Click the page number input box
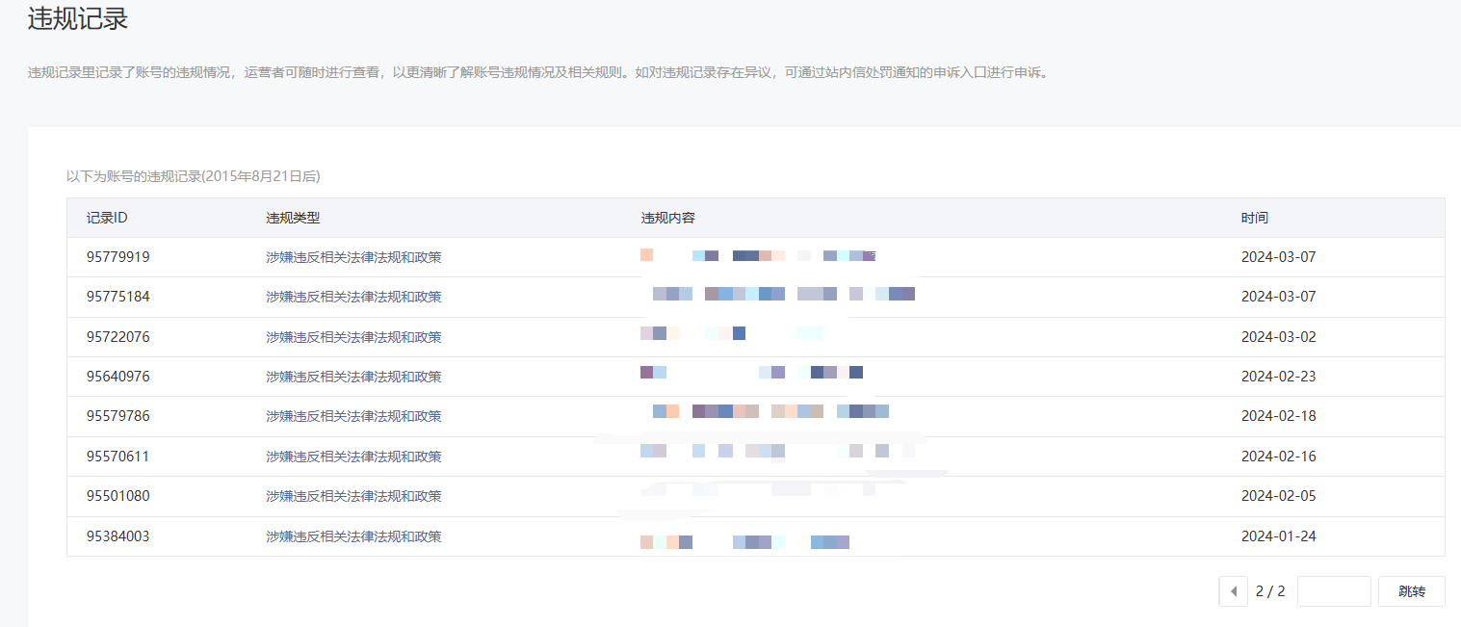This screenshot has height=627, width=1461. (x=1334, y=591)
